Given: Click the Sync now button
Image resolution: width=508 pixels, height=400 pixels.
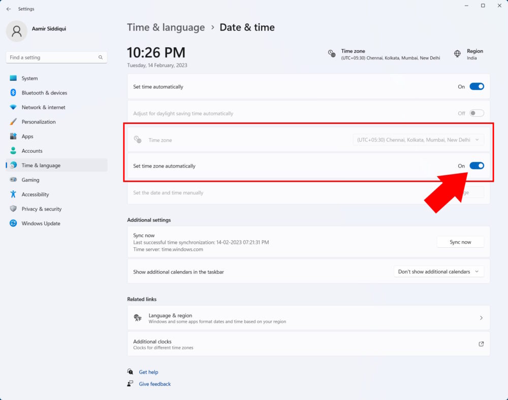Looking at the screenshot, I should (460, 242).
